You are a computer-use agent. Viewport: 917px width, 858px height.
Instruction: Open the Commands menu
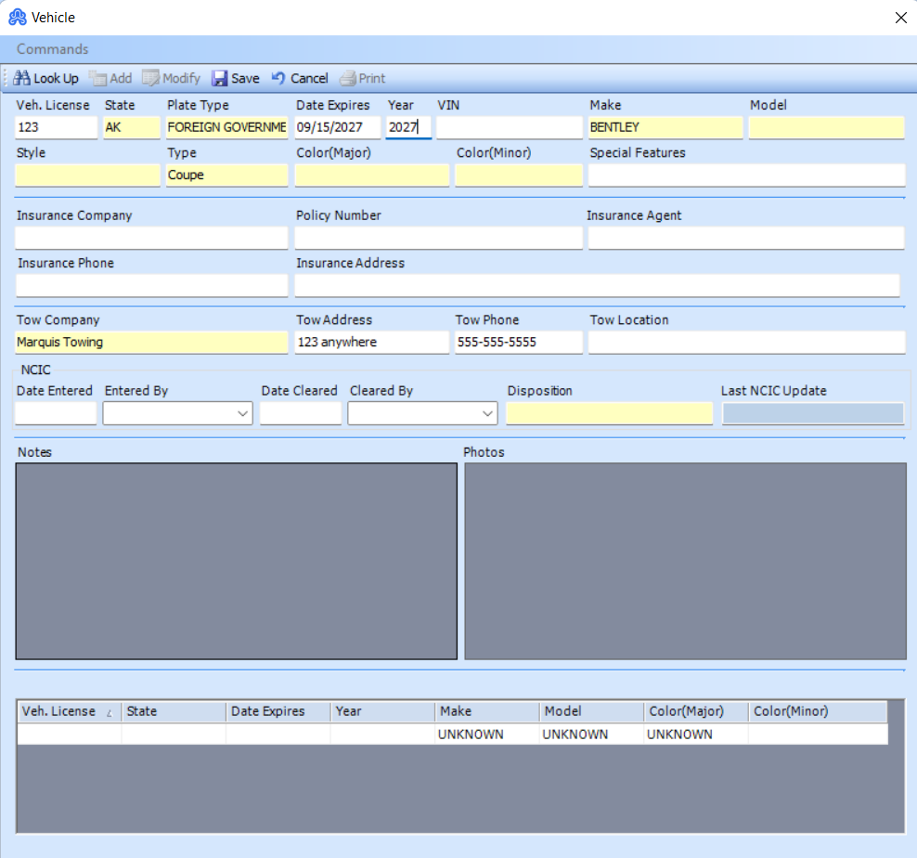(51, 48)
